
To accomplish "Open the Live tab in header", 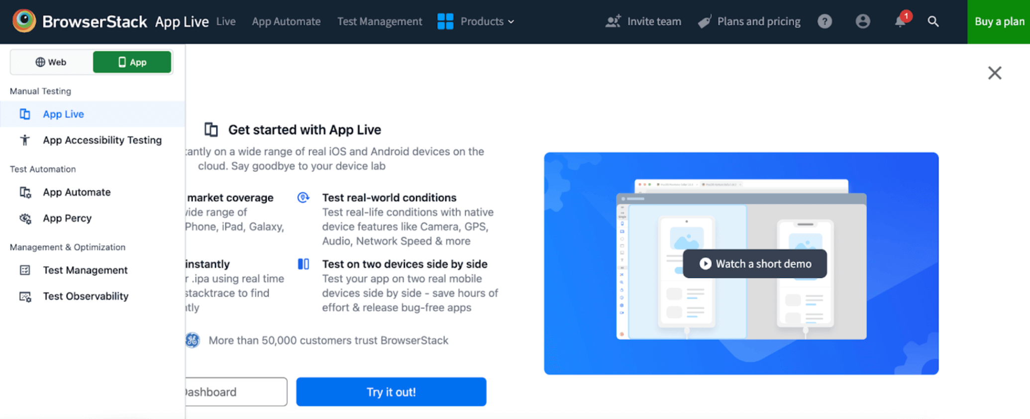I will (x=226, y=21).
